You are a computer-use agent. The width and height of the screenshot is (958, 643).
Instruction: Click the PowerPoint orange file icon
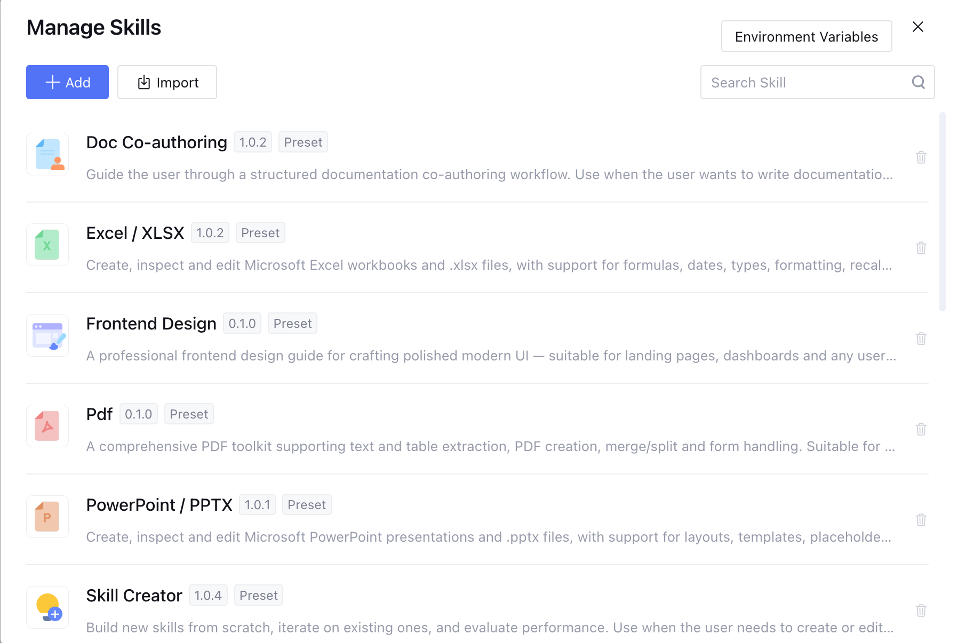(x=47, y=517)
